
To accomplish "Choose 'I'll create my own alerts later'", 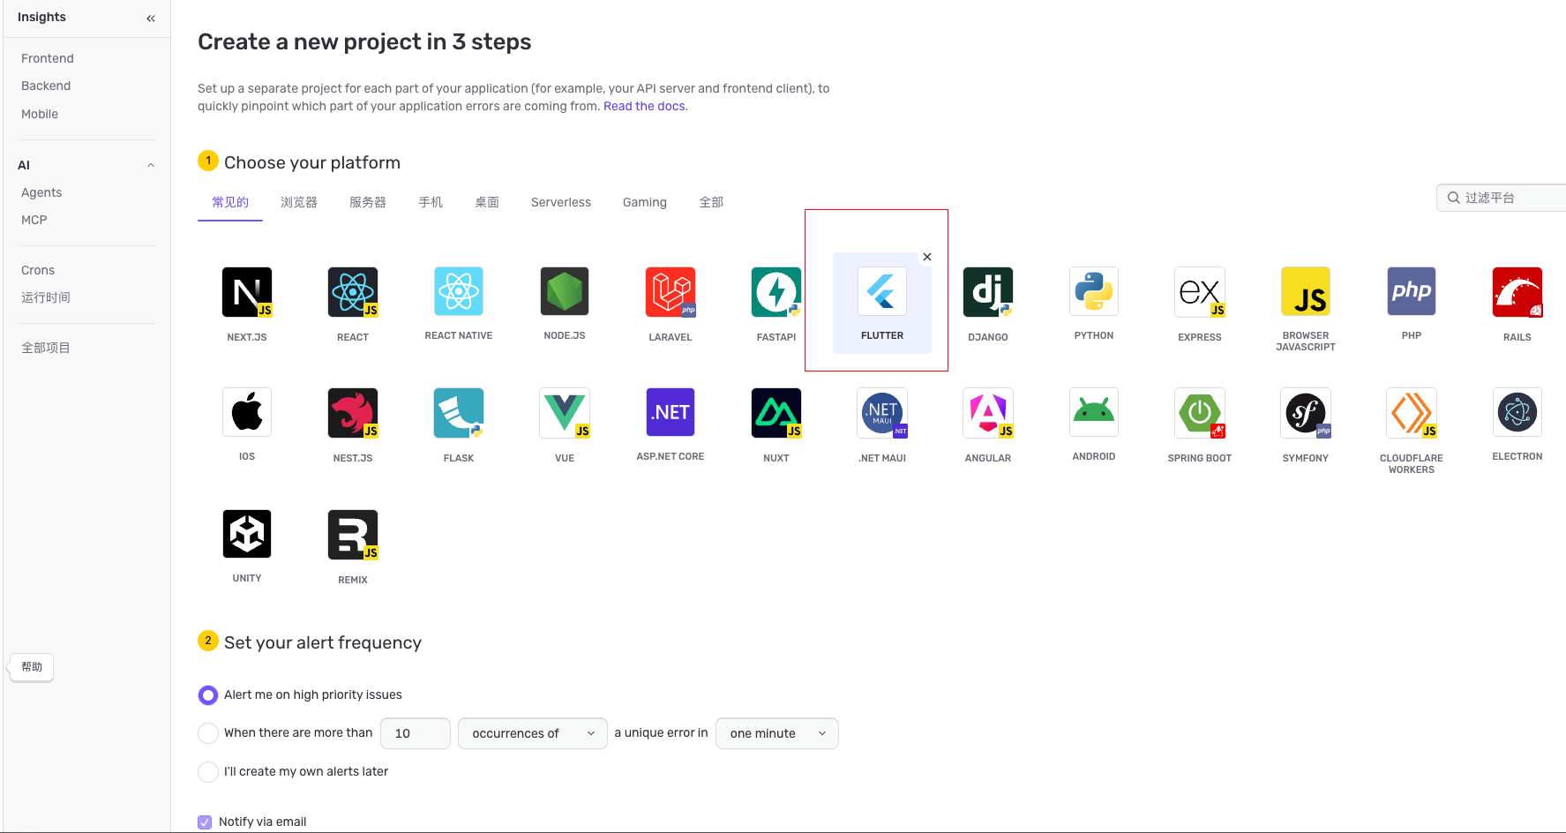I will click(208, 772).
